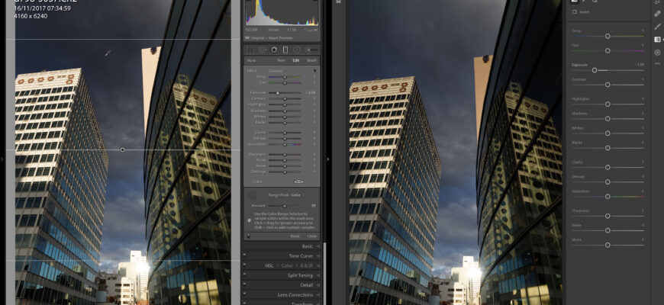This screenshot has width=664, height=305.
Task: Expand the Tone Curve panel
Action: [284, 255]
